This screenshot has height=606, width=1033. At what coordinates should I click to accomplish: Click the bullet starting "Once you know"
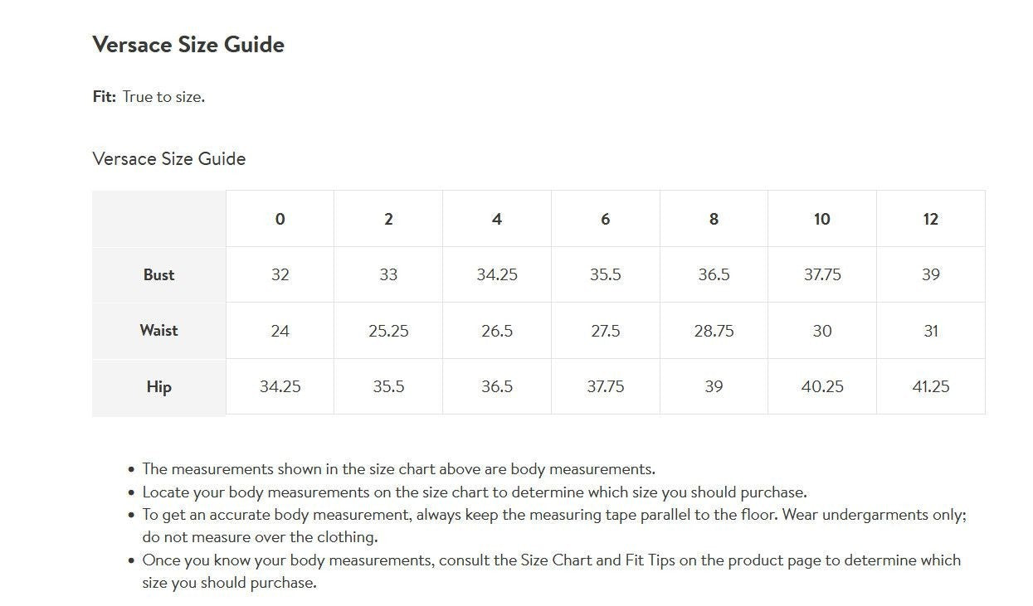[551, 560]
